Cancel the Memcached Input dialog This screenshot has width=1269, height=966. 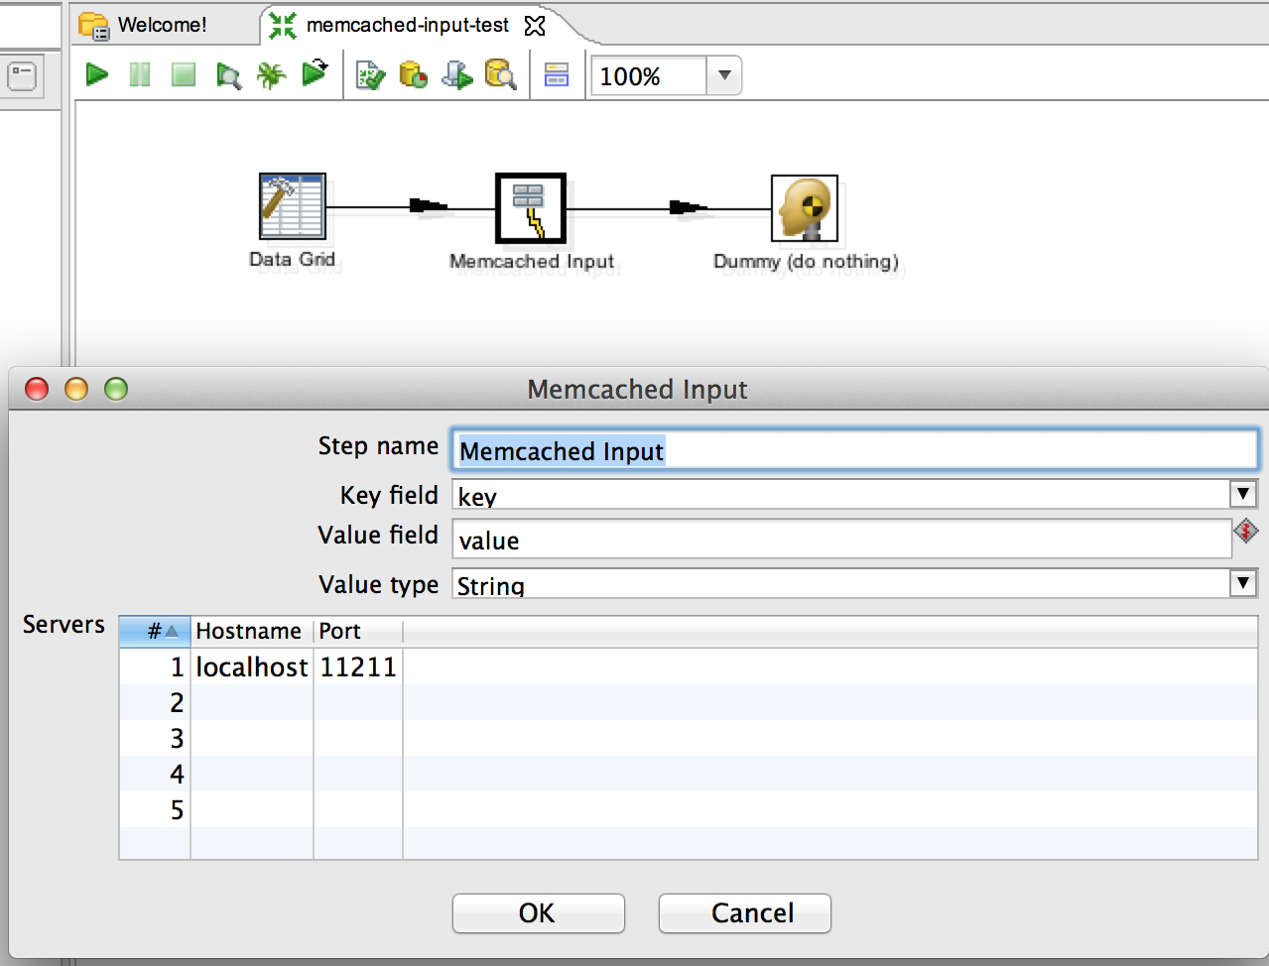(744, 913)
